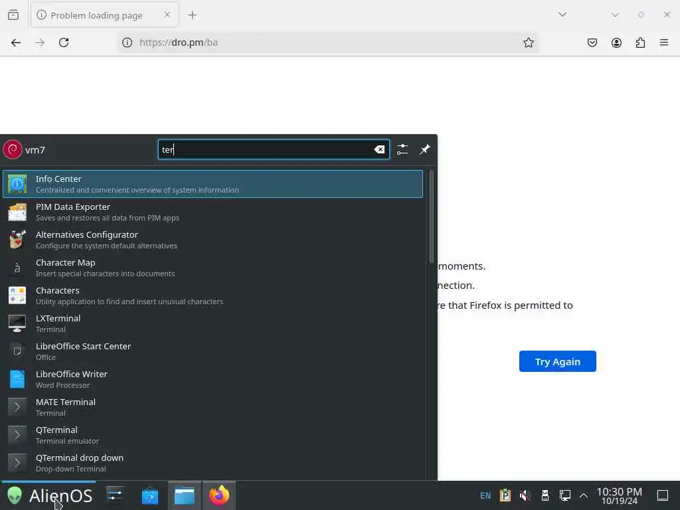680x510 pixels.
Task: Change the EN keyboard layout indicator
Action: pos(485,495)
